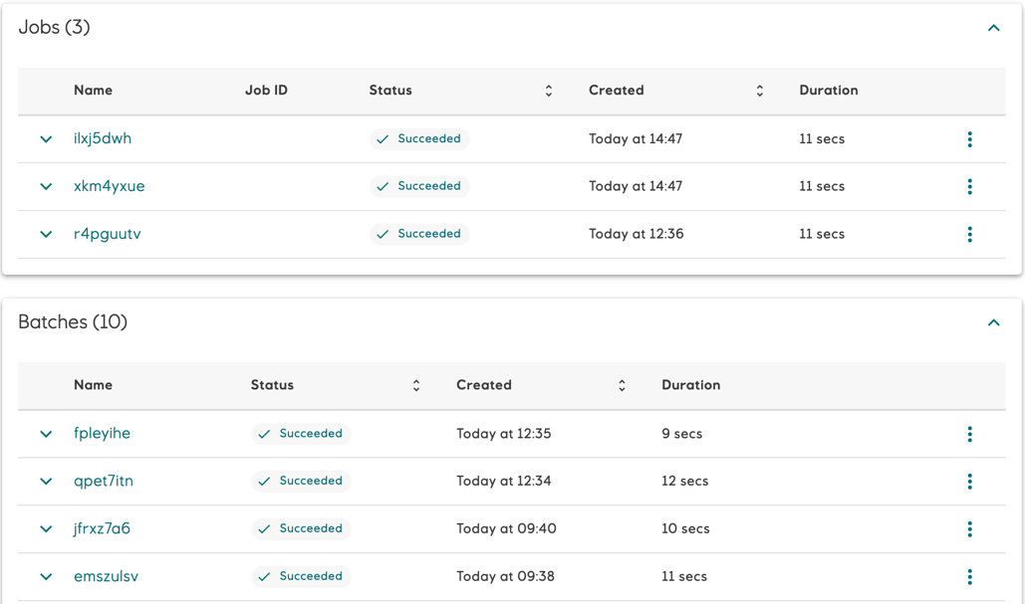Expand details for job r4pguutv
This screenshot has width=1025, height=604.
pyautogui.click(x=45, y=234)
